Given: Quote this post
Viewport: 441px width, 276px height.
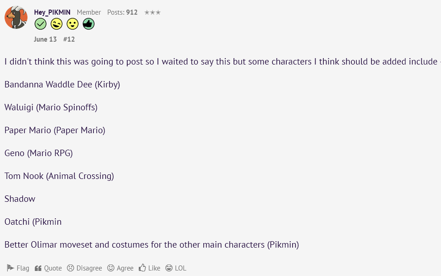Looking at the screenshot, I should [x=48, y=268].
